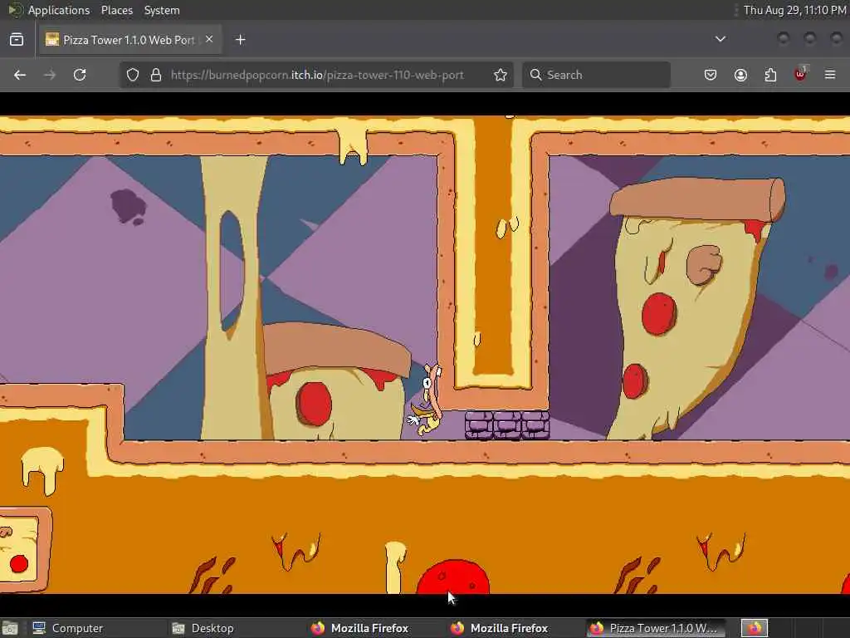Open the Extensions puzzle icon

tap(770, 75)
